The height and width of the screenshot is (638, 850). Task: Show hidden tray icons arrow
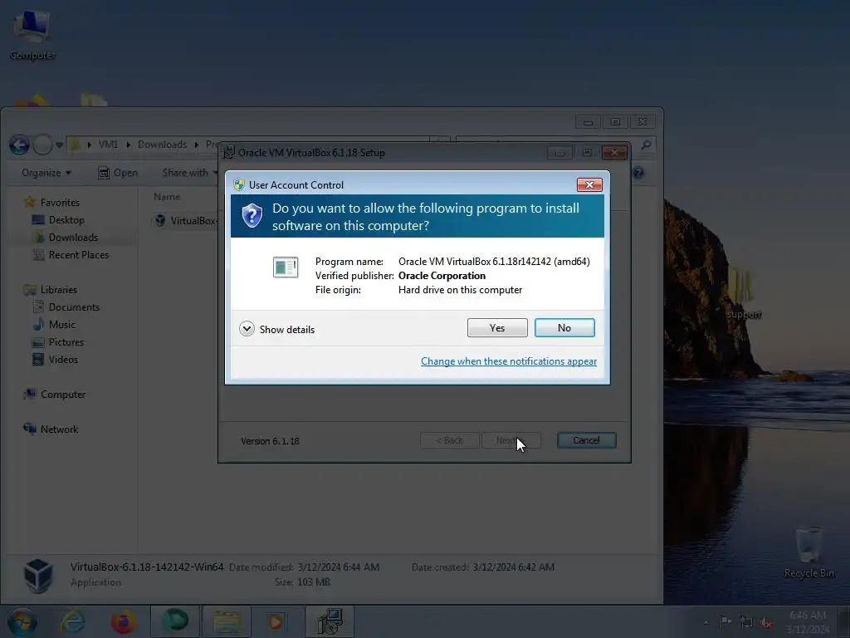706,621
